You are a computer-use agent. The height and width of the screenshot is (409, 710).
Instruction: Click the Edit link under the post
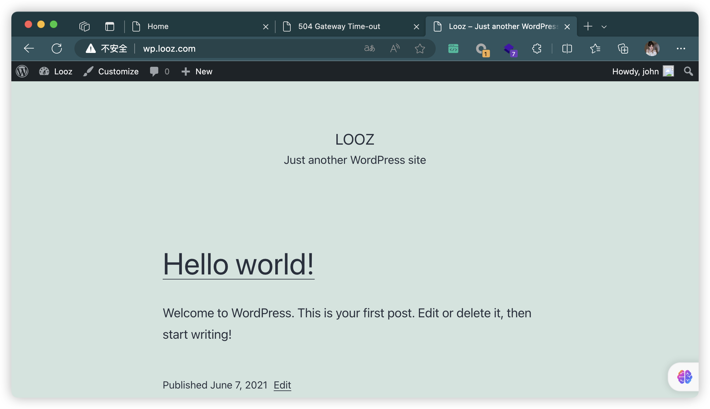click(282, 385)
